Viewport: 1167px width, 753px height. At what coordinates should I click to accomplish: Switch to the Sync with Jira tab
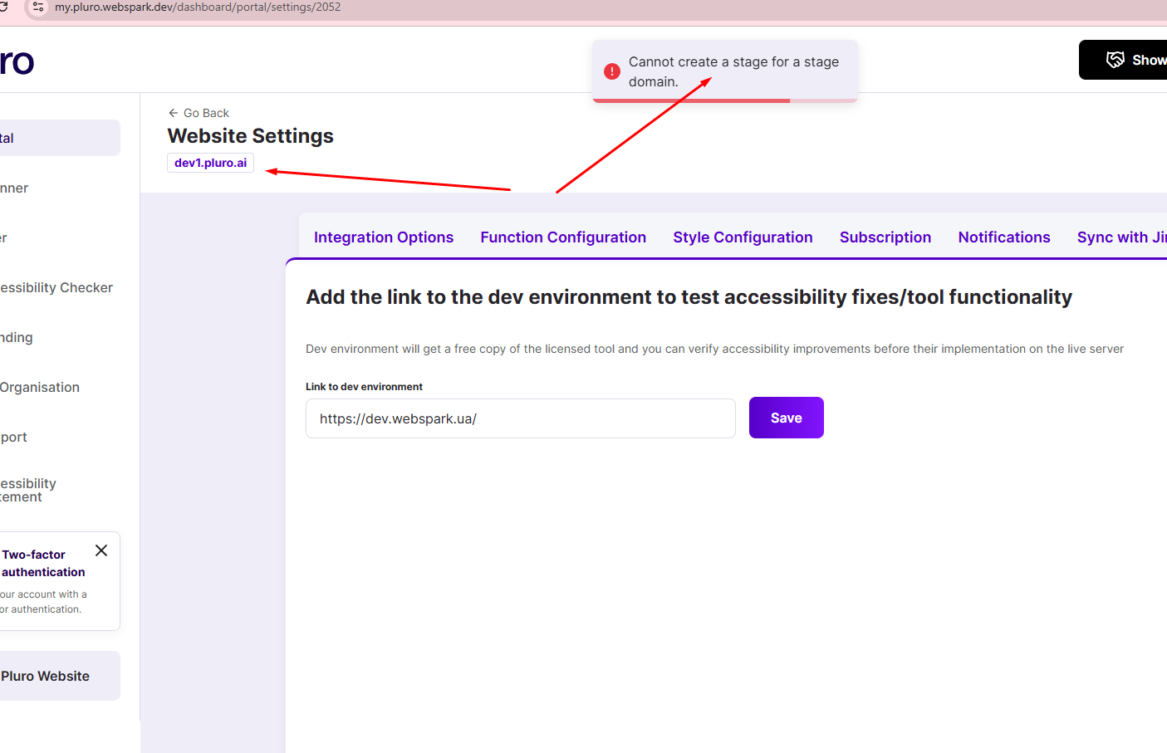click(x=1120, y=237)
